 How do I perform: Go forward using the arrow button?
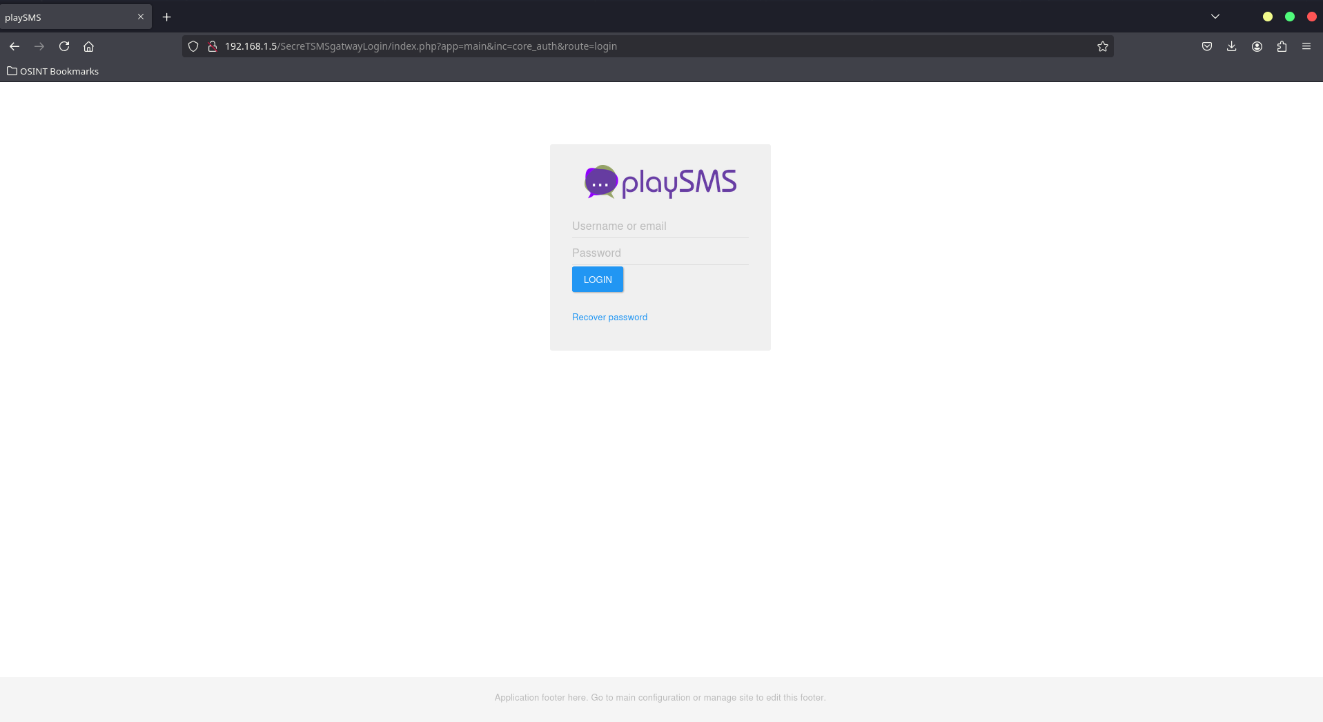pos(39,46)
